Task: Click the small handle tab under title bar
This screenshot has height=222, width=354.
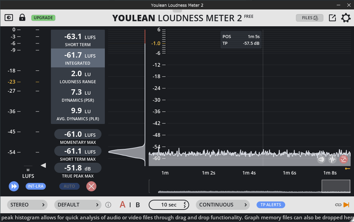Action: pyautogui.click(x=177, y=11)
